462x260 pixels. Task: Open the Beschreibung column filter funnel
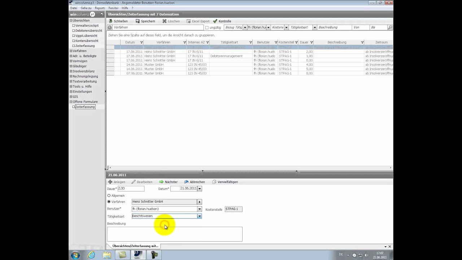362,42
